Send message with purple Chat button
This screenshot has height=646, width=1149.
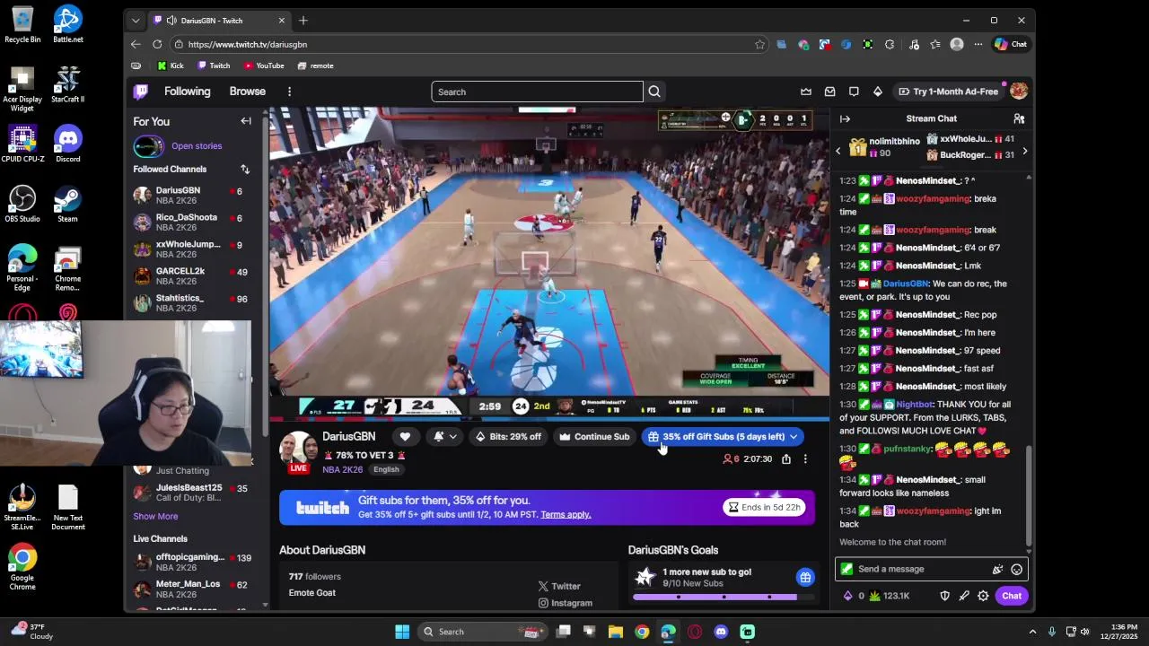(1012, 596)
